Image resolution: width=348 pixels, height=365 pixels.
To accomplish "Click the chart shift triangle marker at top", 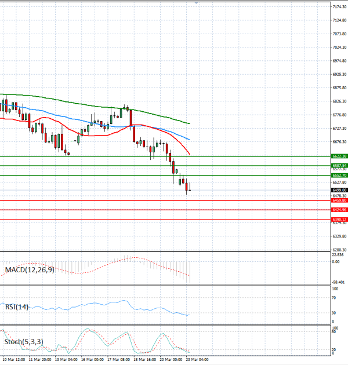I will point(197,3).
